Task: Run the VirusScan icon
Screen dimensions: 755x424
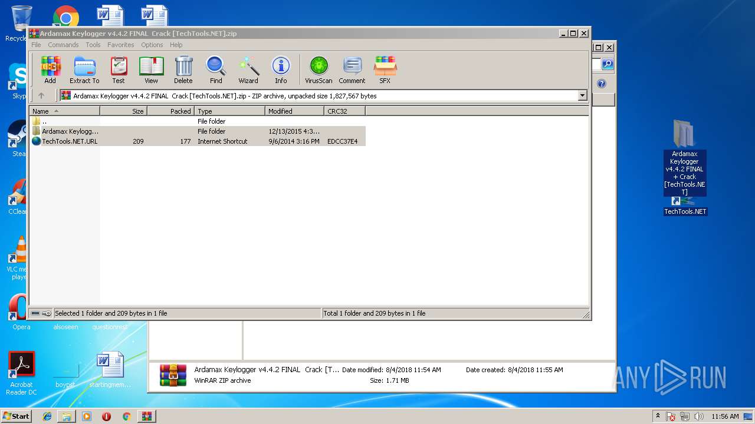Action: pos(319,70)
